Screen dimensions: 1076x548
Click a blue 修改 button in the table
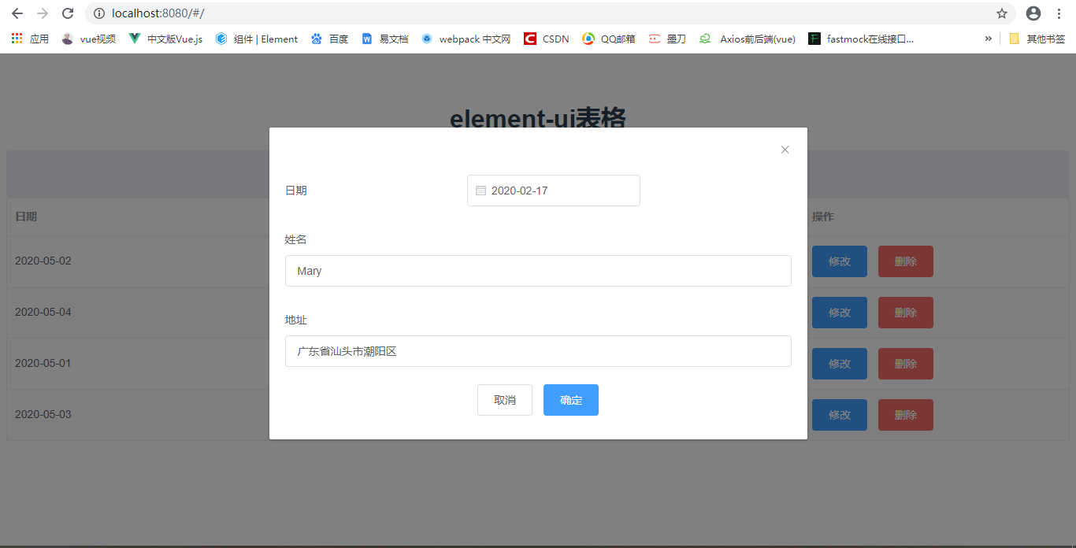(839, 261)
